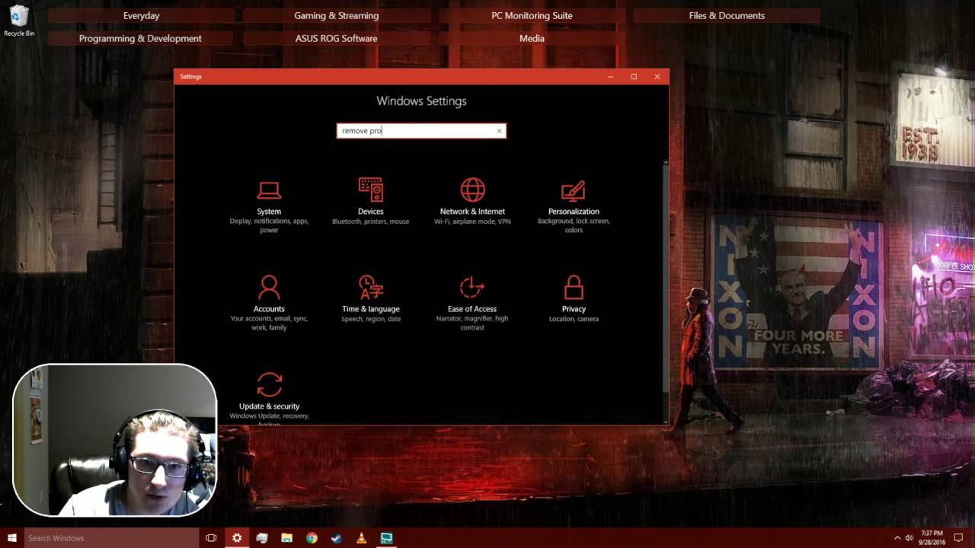Open the Action Center notifications
Image resolution: width=975 pixels, height=548 pixels.
point(959,538)
